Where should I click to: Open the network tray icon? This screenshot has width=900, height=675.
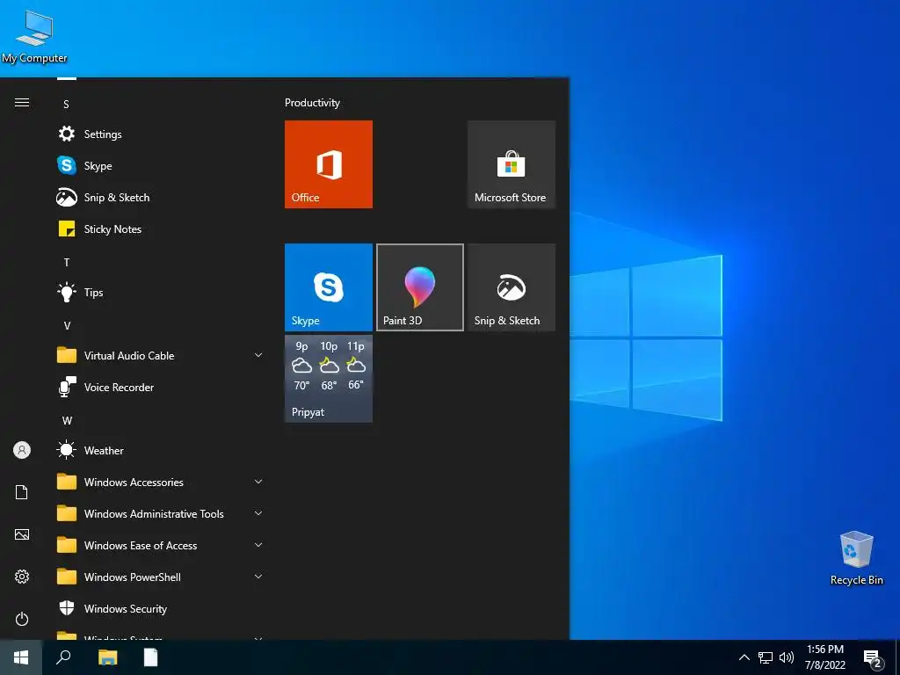point(766,657)
